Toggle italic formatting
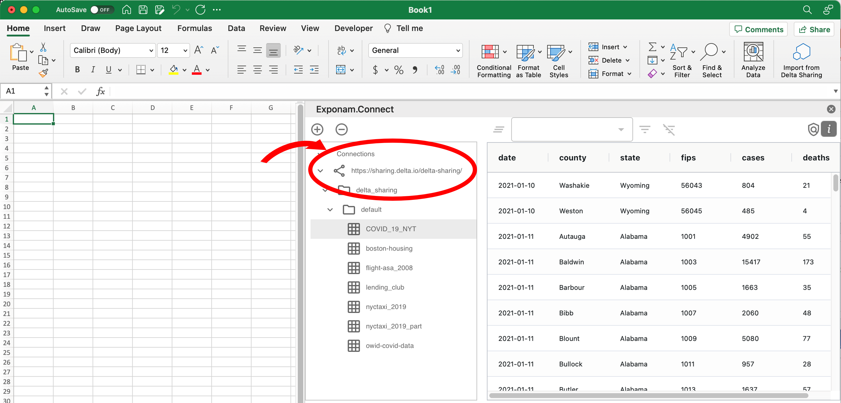Screen dimensions: 841x403 (x=93, y=69)
